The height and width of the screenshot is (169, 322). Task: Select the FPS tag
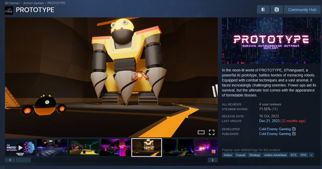[304, 155]
